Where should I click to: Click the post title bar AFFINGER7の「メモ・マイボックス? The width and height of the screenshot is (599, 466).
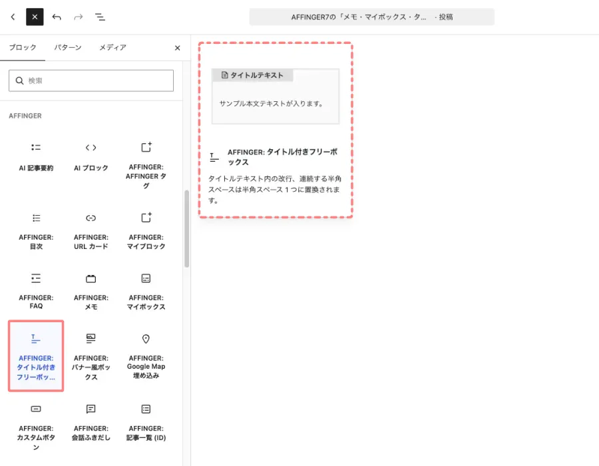pos(371,17)
